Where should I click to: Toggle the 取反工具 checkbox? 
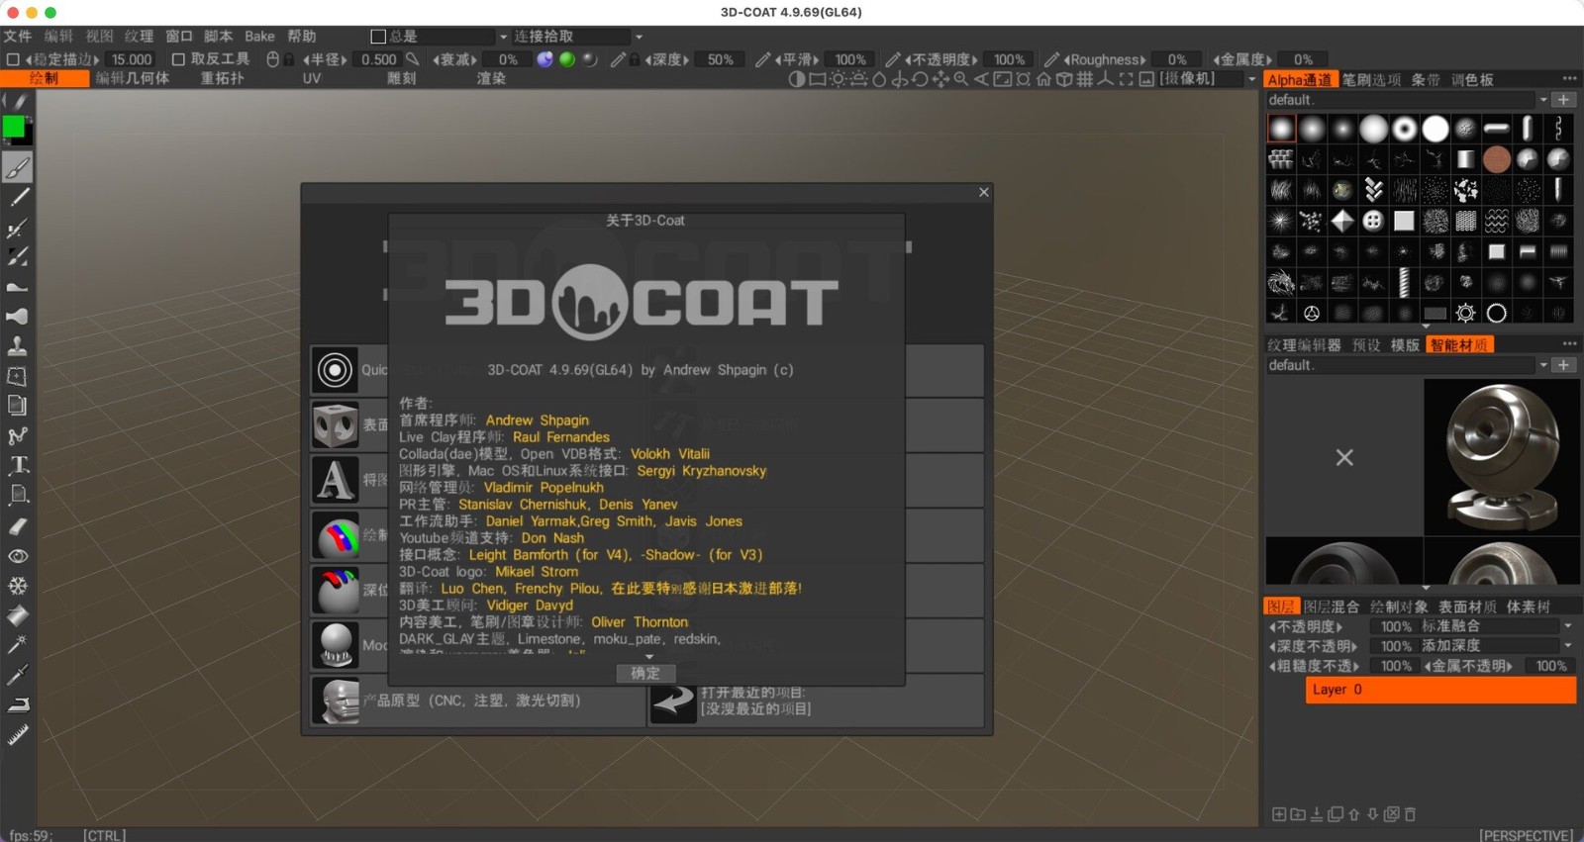click(x=178, y=59)
